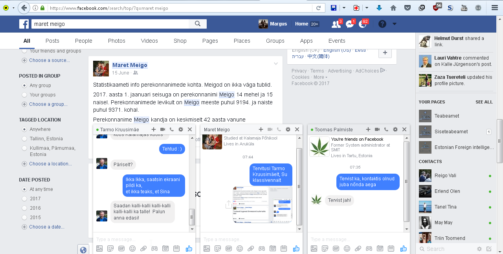Click 'SEE ALL' under Your Pages
503x254 pixels.
point(484,102)
